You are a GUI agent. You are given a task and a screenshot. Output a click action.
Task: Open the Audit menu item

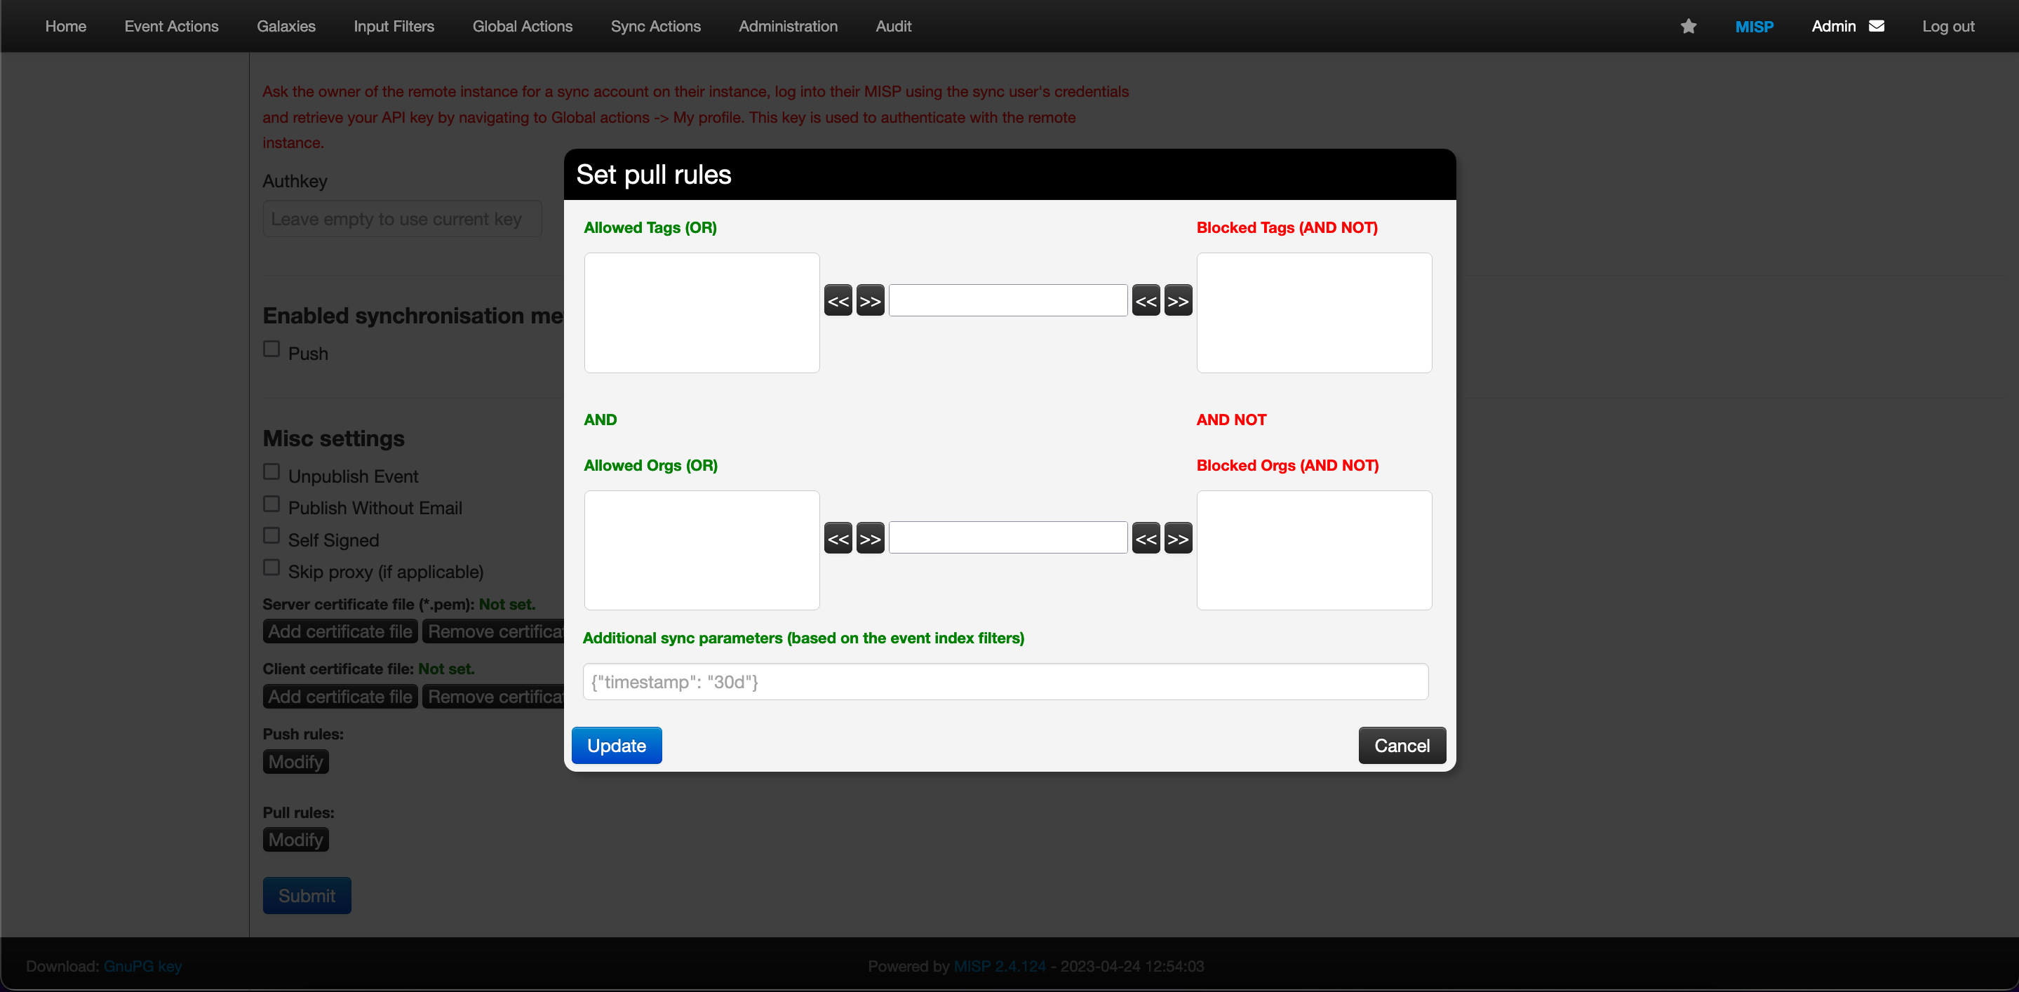tap(893, 27)
